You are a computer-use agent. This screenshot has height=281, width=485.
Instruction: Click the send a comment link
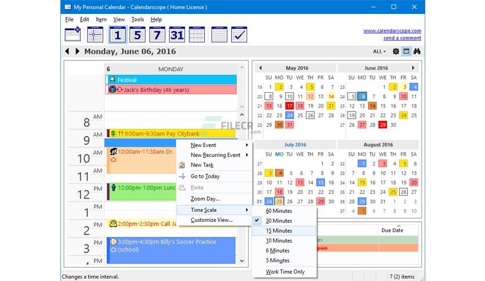tap(402, 38)
